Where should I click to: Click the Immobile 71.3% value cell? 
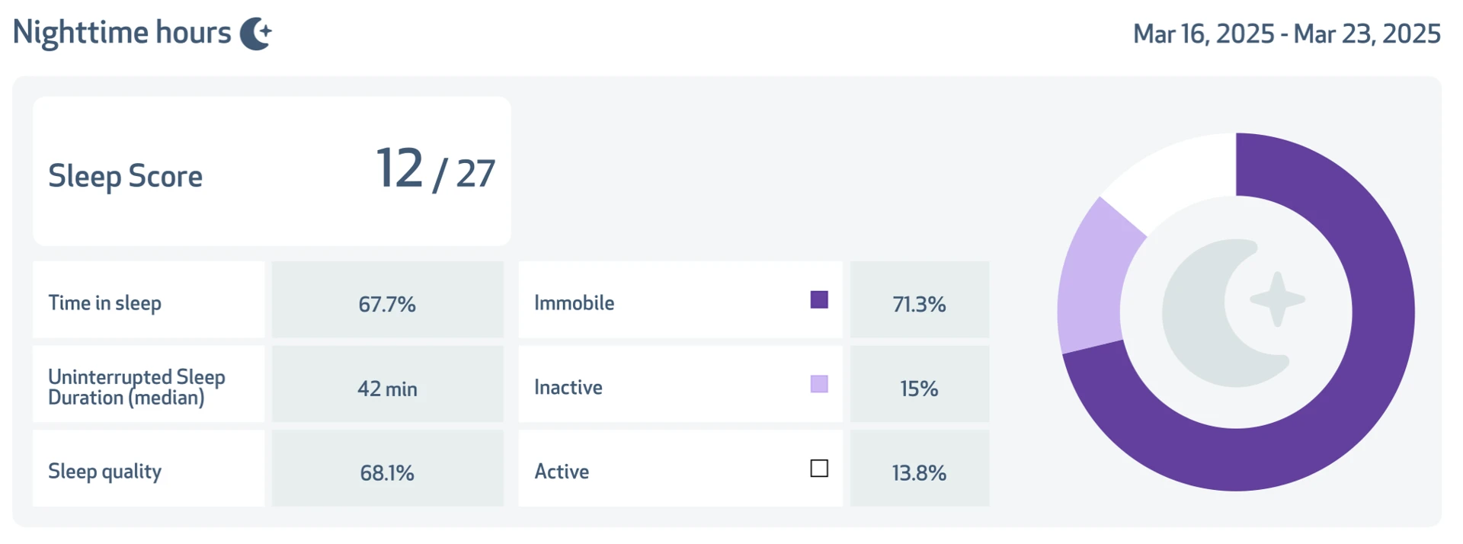pyautogui.click(x=920, y=300)
